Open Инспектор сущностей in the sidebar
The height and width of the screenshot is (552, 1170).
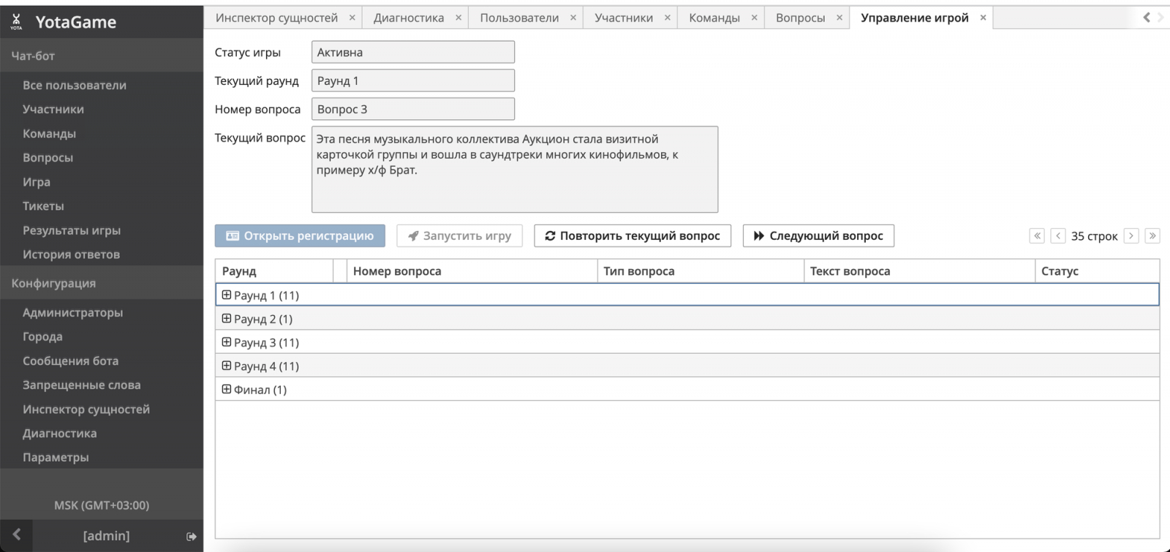(x=86, y=409)
